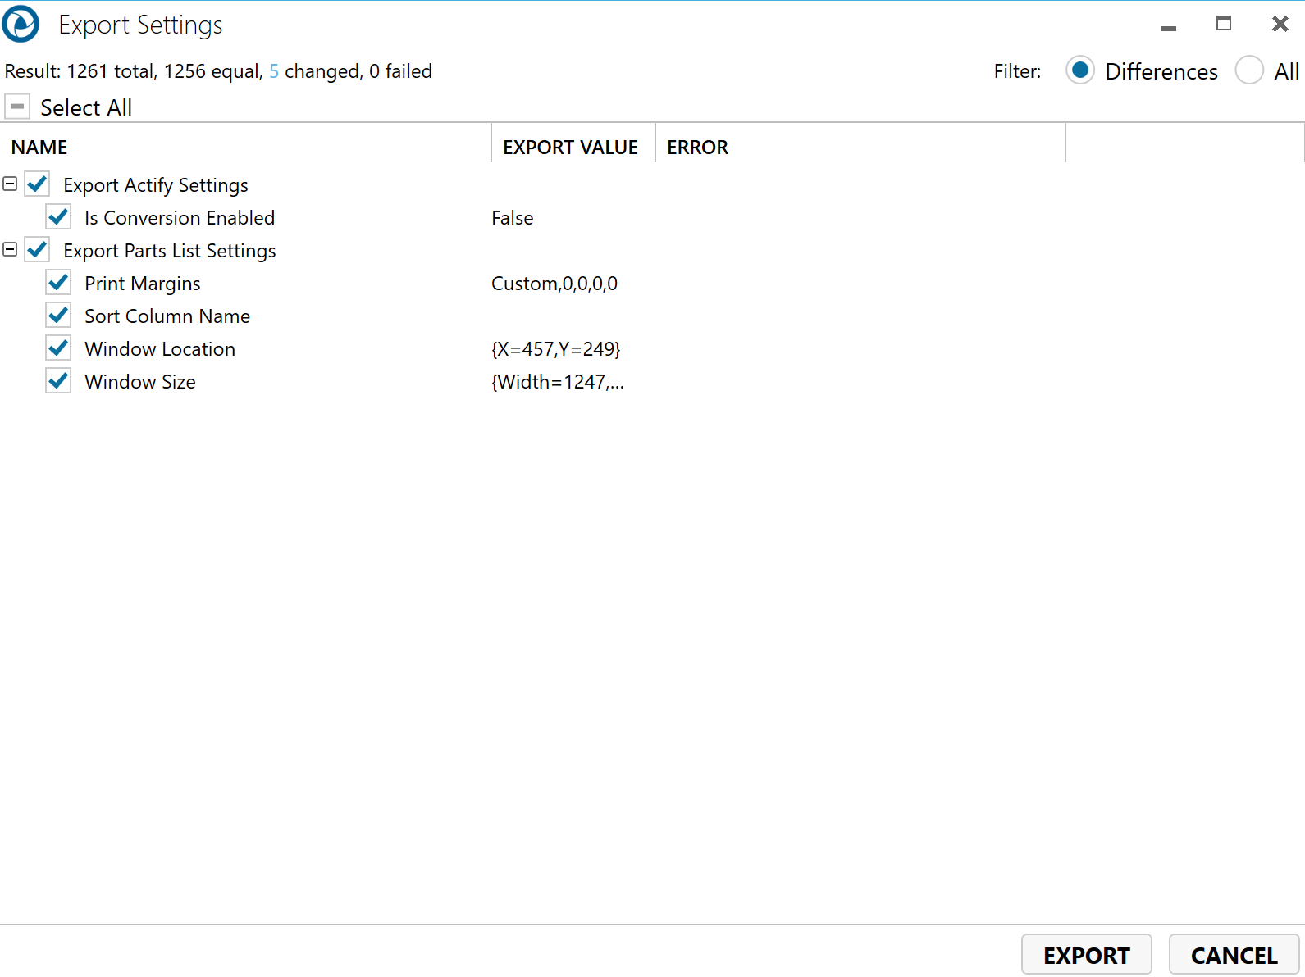
Task: Click the Actify app logo icon
Action: (x=21, y=25)
